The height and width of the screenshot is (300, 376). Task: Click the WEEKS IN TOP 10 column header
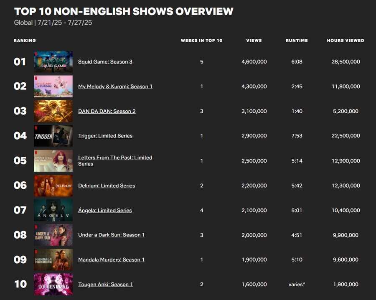202,41
